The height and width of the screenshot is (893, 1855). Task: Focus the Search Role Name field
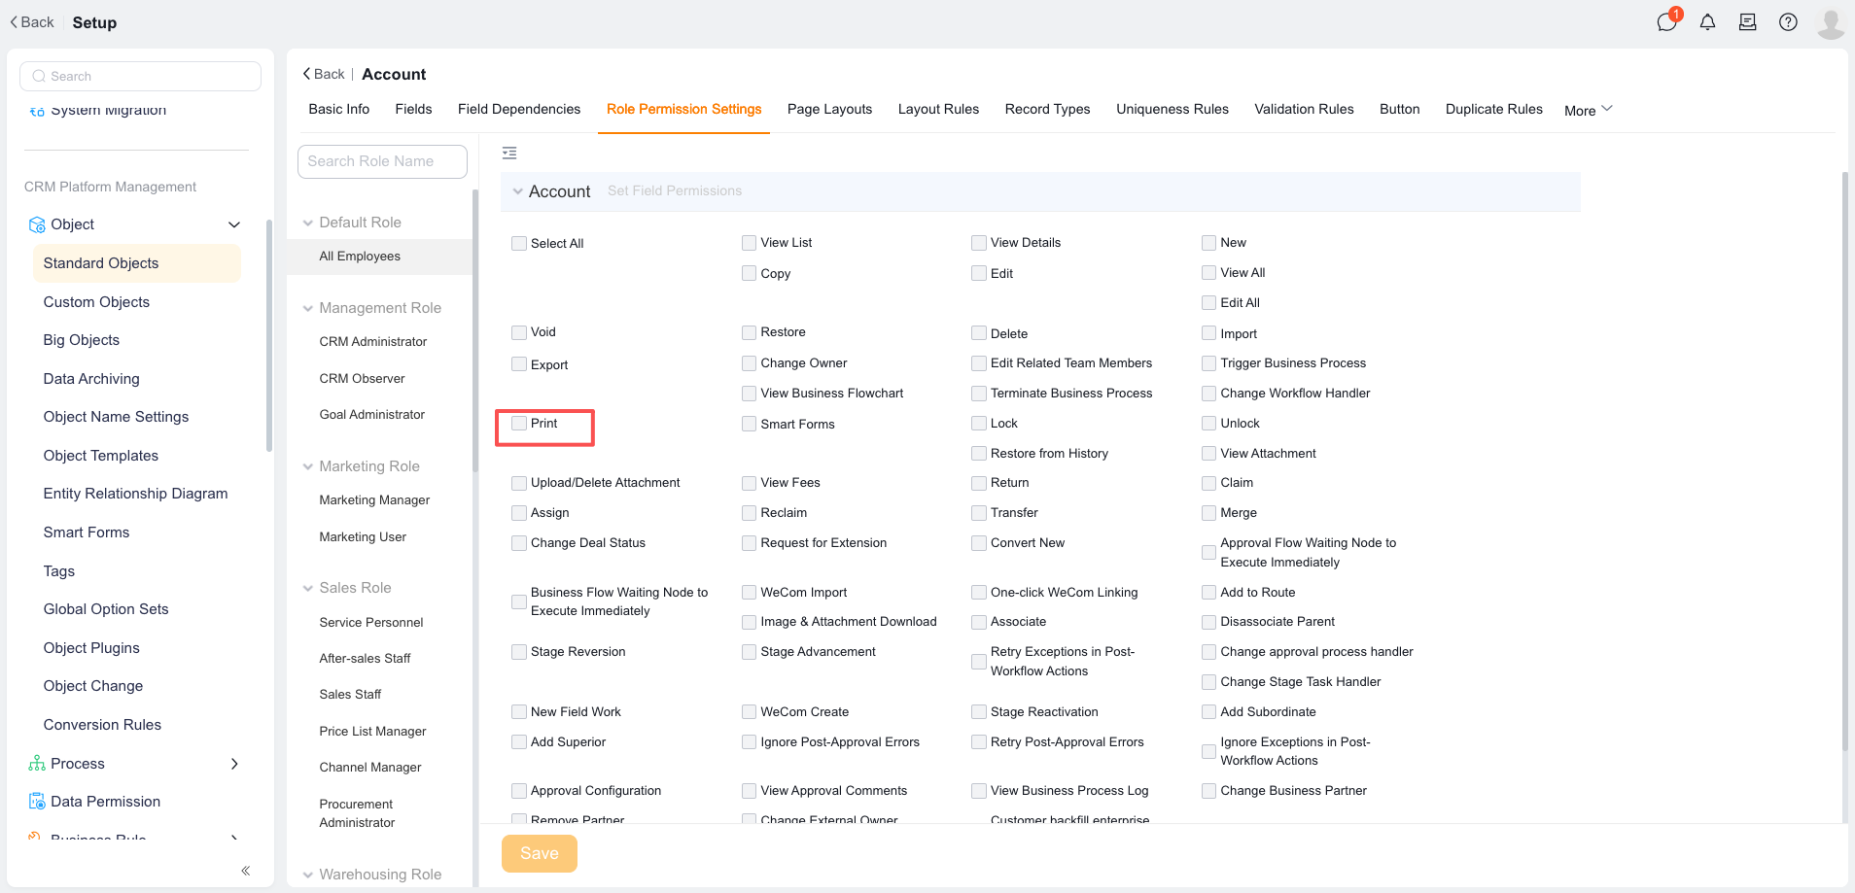coord(382,161)
